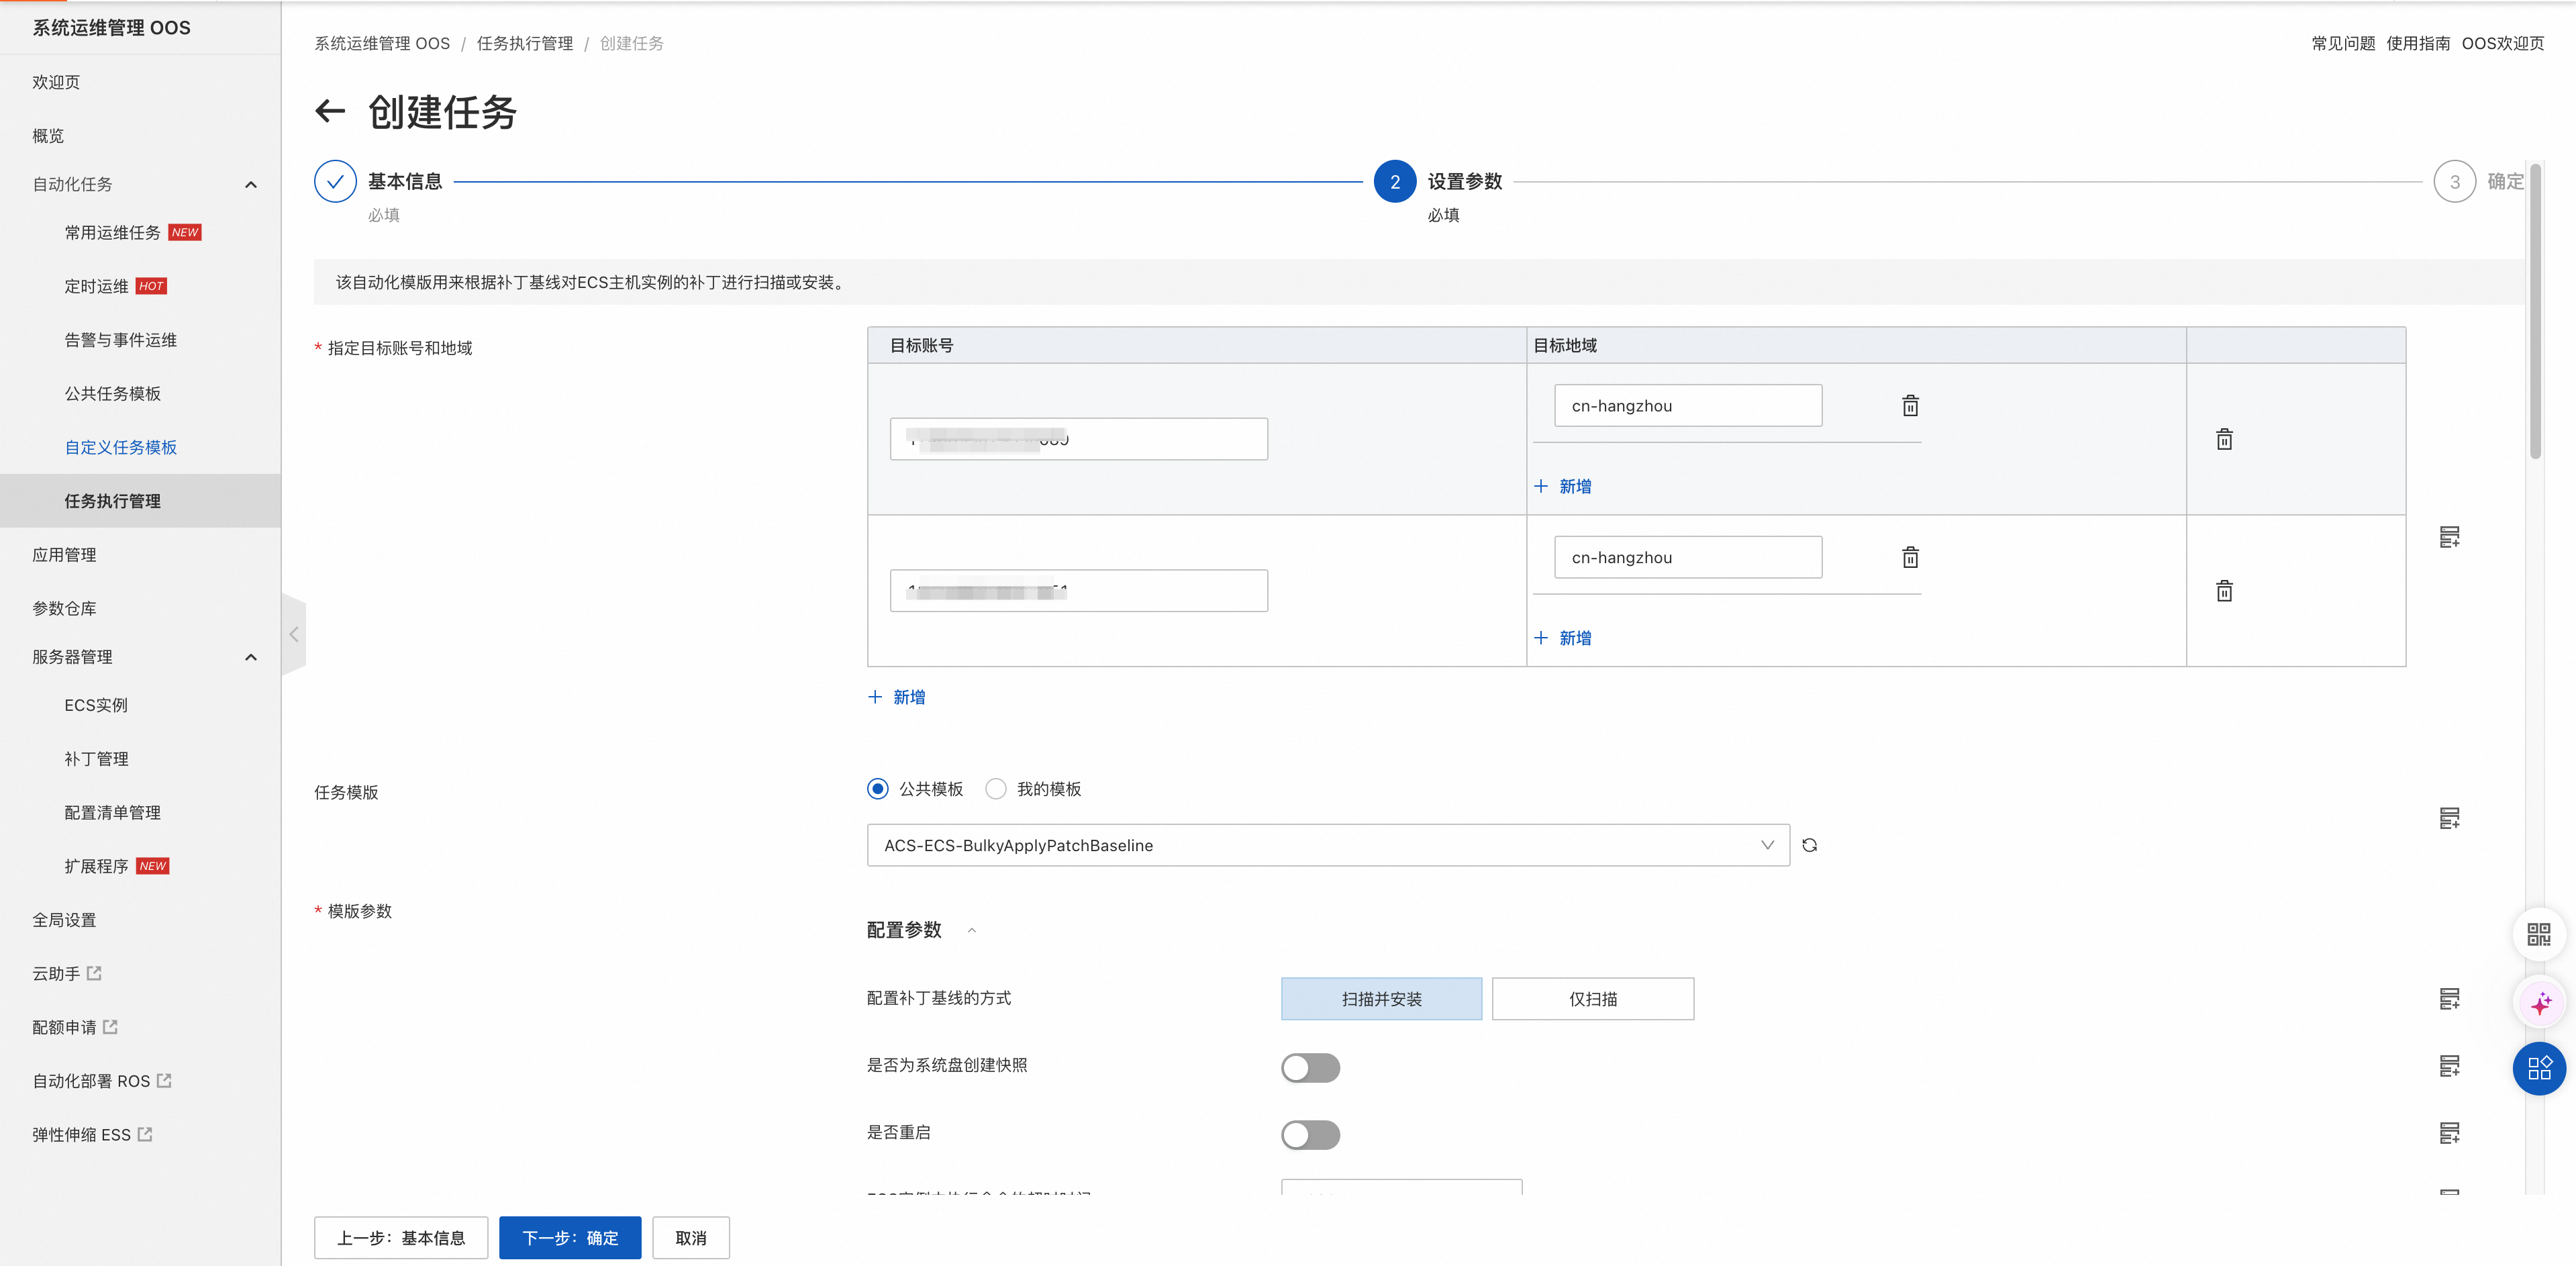Open 常用运维任务 in sidebar
Screen dimensions: 2576x1266
[x=112, y=233]
